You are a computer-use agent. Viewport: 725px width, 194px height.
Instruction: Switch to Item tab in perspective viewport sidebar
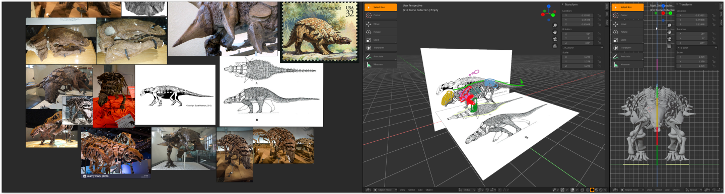tap(607, 6)
